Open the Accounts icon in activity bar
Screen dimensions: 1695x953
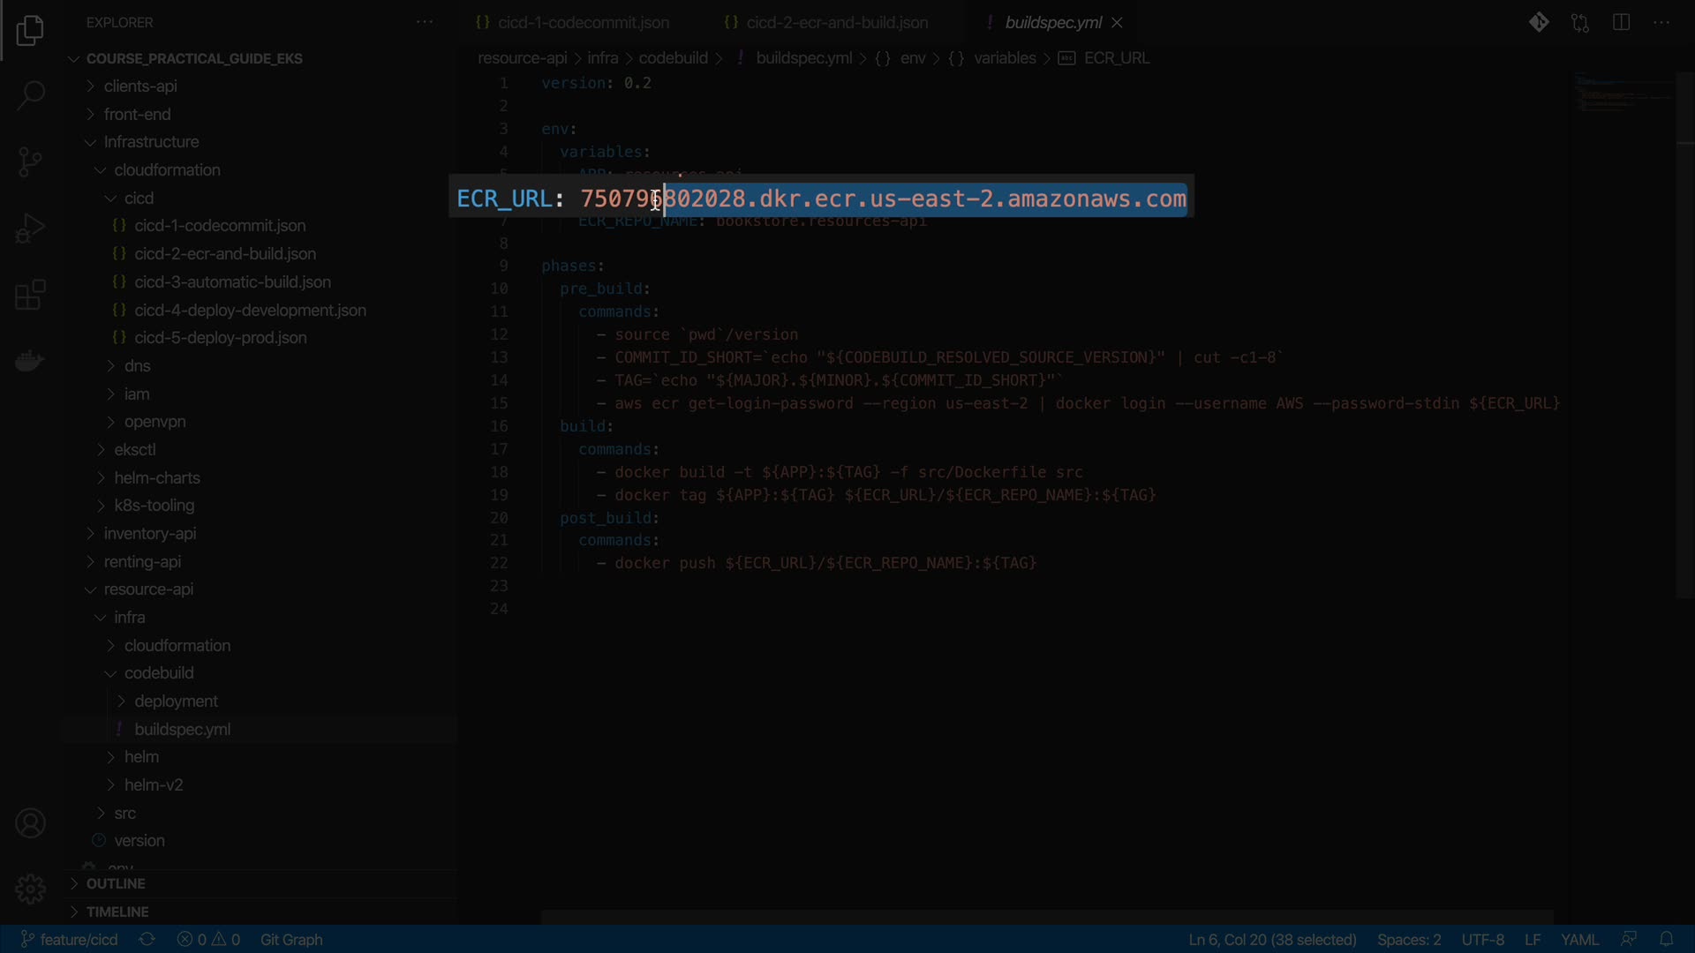pos(30,823)
